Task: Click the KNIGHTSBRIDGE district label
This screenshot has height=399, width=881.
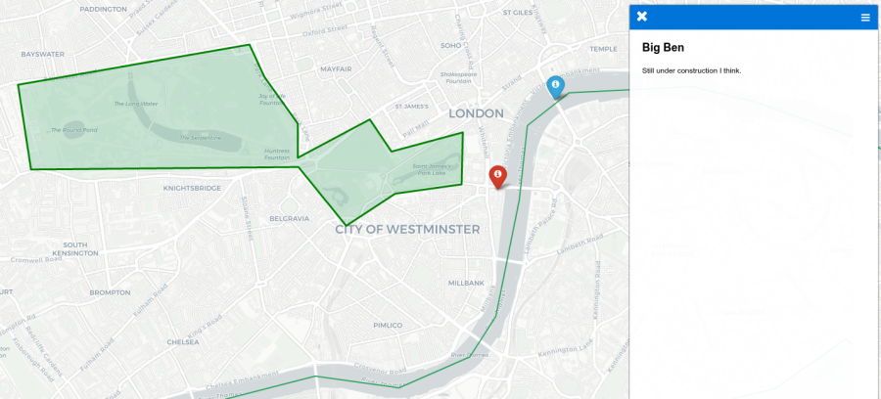Action: pos(192,188)
